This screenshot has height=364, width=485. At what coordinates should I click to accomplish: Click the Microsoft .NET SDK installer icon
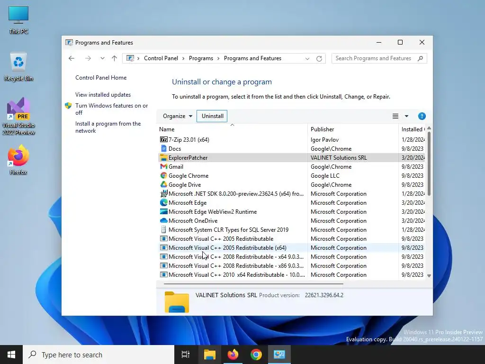click(163, 193)
